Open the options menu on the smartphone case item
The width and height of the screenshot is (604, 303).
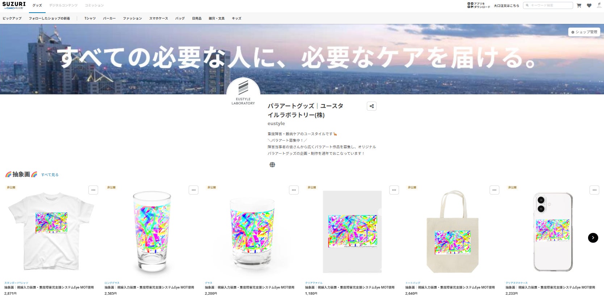594,190
